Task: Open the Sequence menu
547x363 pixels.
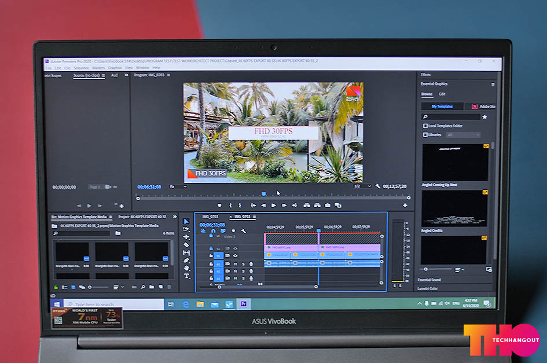Action: [x=81, y=68]
